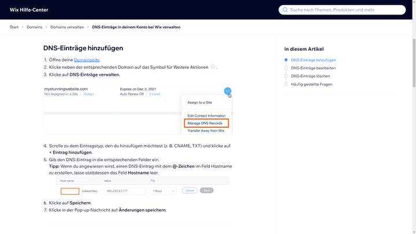Open the Domainseite link
The image size is (416, 234).
click(x=87, y=60)
